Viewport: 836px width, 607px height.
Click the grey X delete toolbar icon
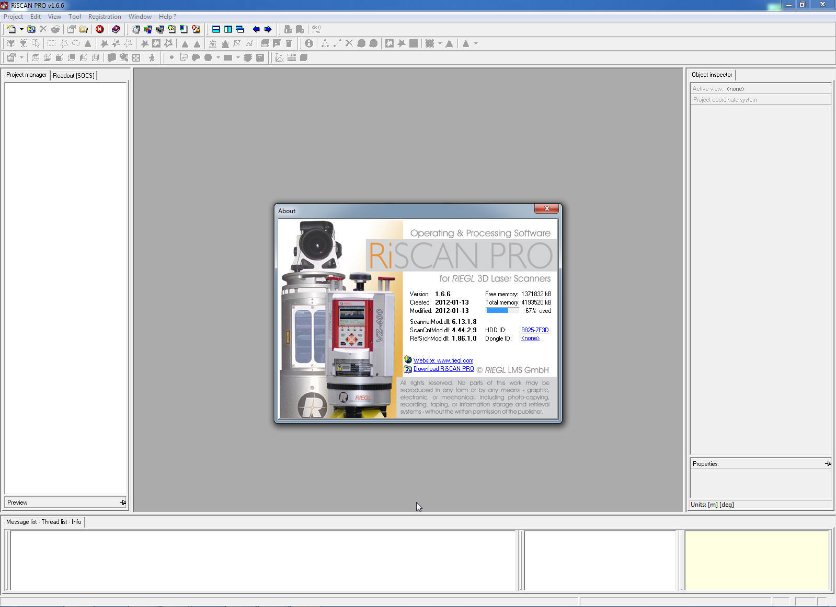[x=43, y=29]
